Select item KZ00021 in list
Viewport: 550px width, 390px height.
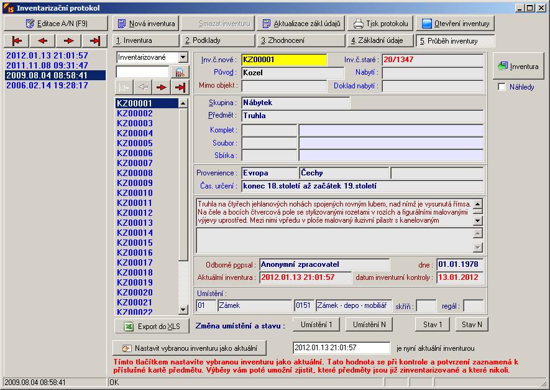tap(147, 302)
